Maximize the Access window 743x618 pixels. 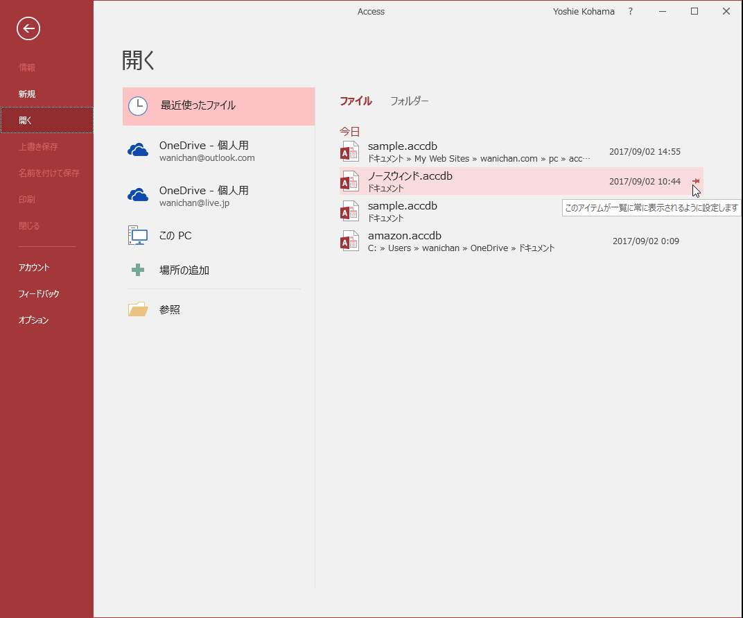pyautogui.click(x=694, y=11)
